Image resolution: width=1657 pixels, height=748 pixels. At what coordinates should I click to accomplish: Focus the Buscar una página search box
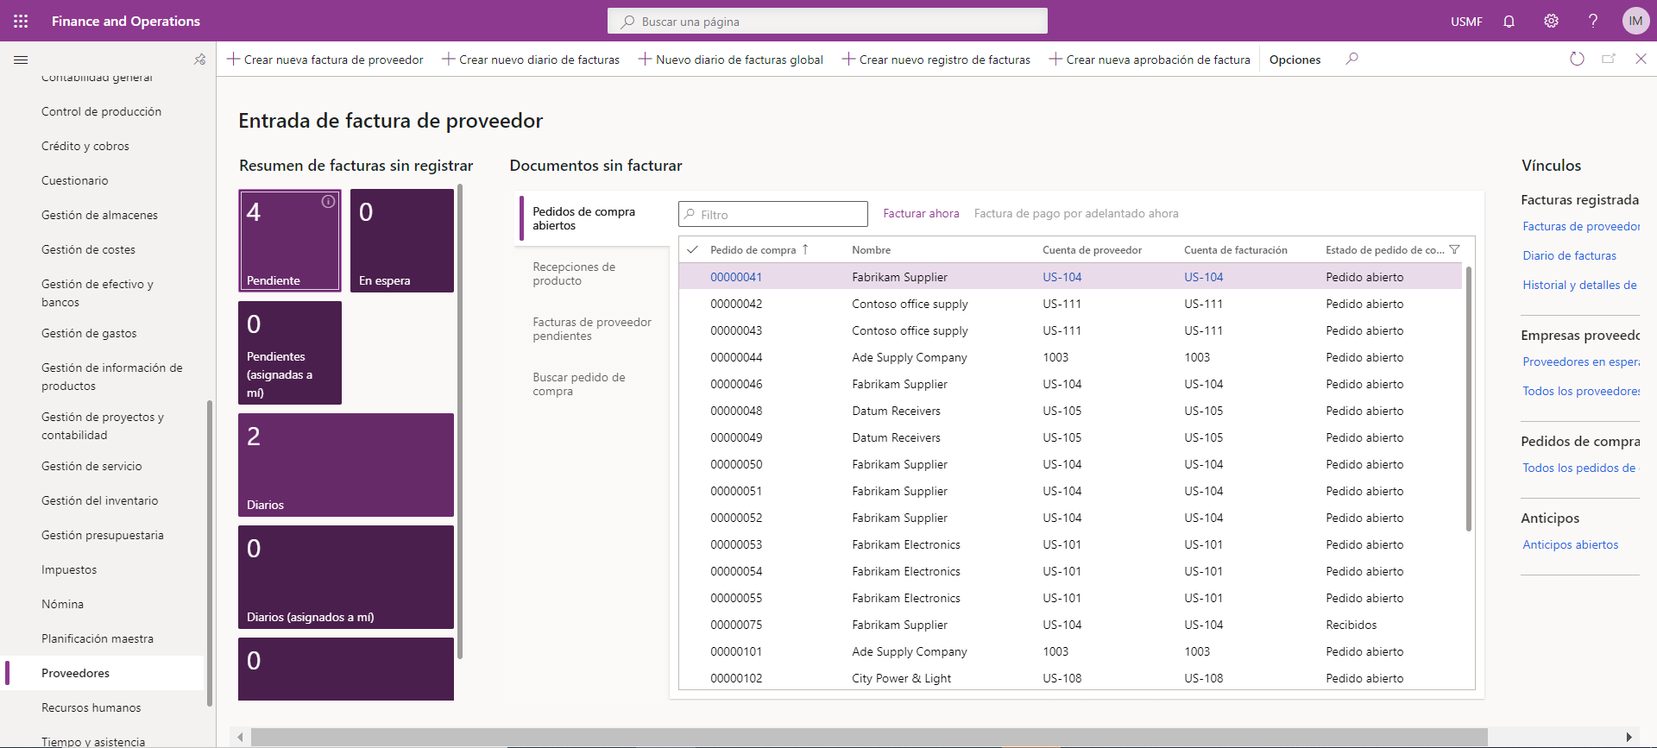(828, 21)
